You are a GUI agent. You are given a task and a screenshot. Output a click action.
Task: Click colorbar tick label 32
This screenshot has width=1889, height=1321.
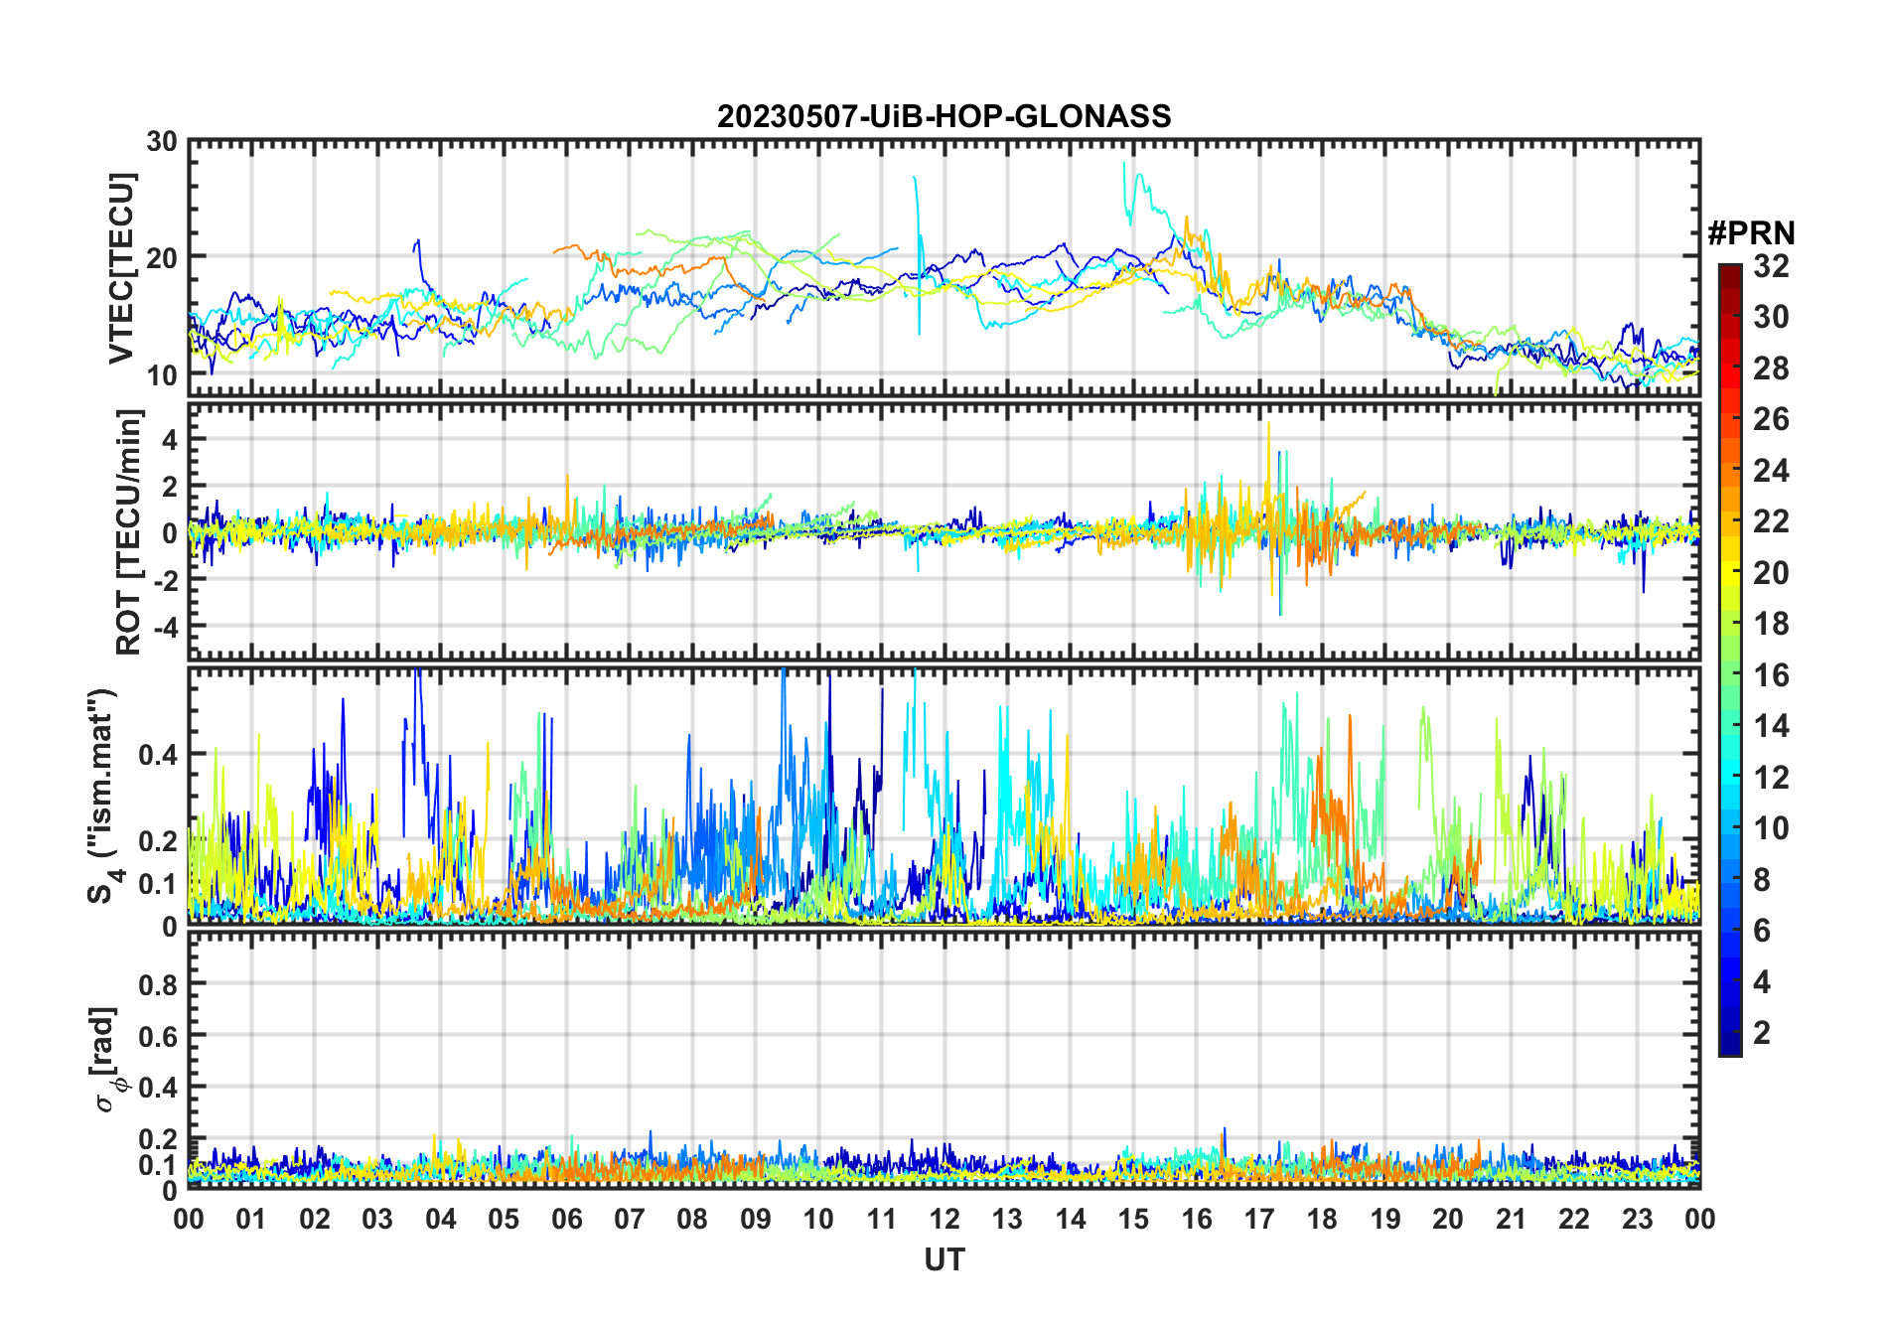(1771, 266)
